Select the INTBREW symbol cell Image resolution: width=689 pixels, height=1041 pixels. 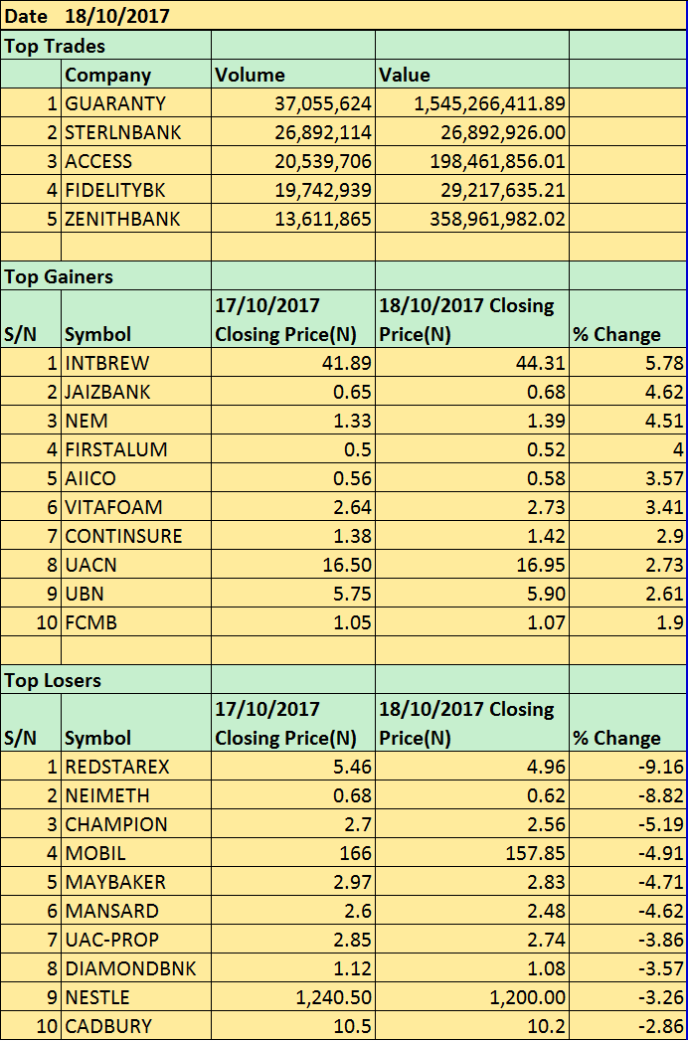108,363
